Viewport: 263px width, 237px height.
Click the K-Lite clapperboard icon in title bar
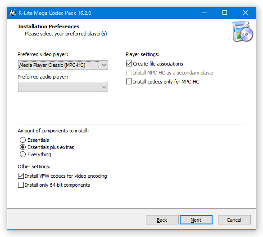click(13, 13)
